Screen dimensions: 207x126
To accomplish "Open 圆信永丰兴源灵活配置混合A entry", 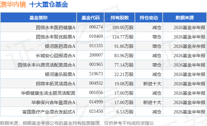I will (x=47, y=65).
